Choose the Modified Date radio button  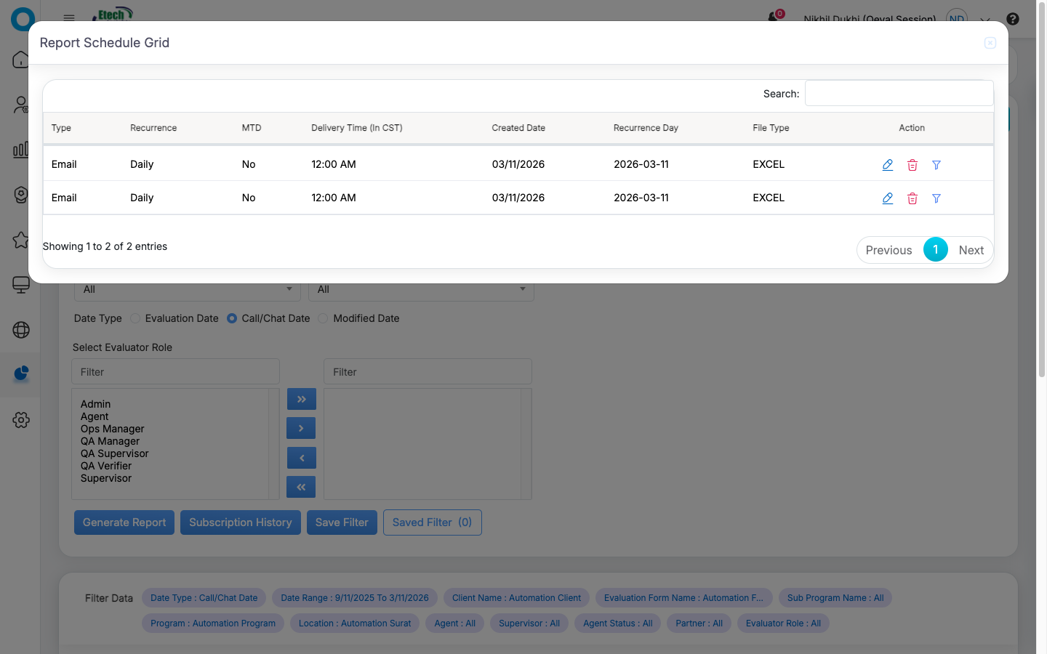[323, 318]
